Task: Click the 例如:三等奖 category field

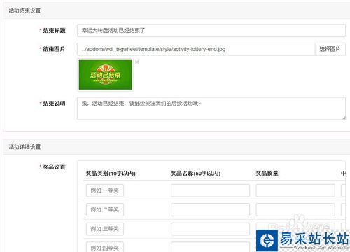Action: coord(105,229)
